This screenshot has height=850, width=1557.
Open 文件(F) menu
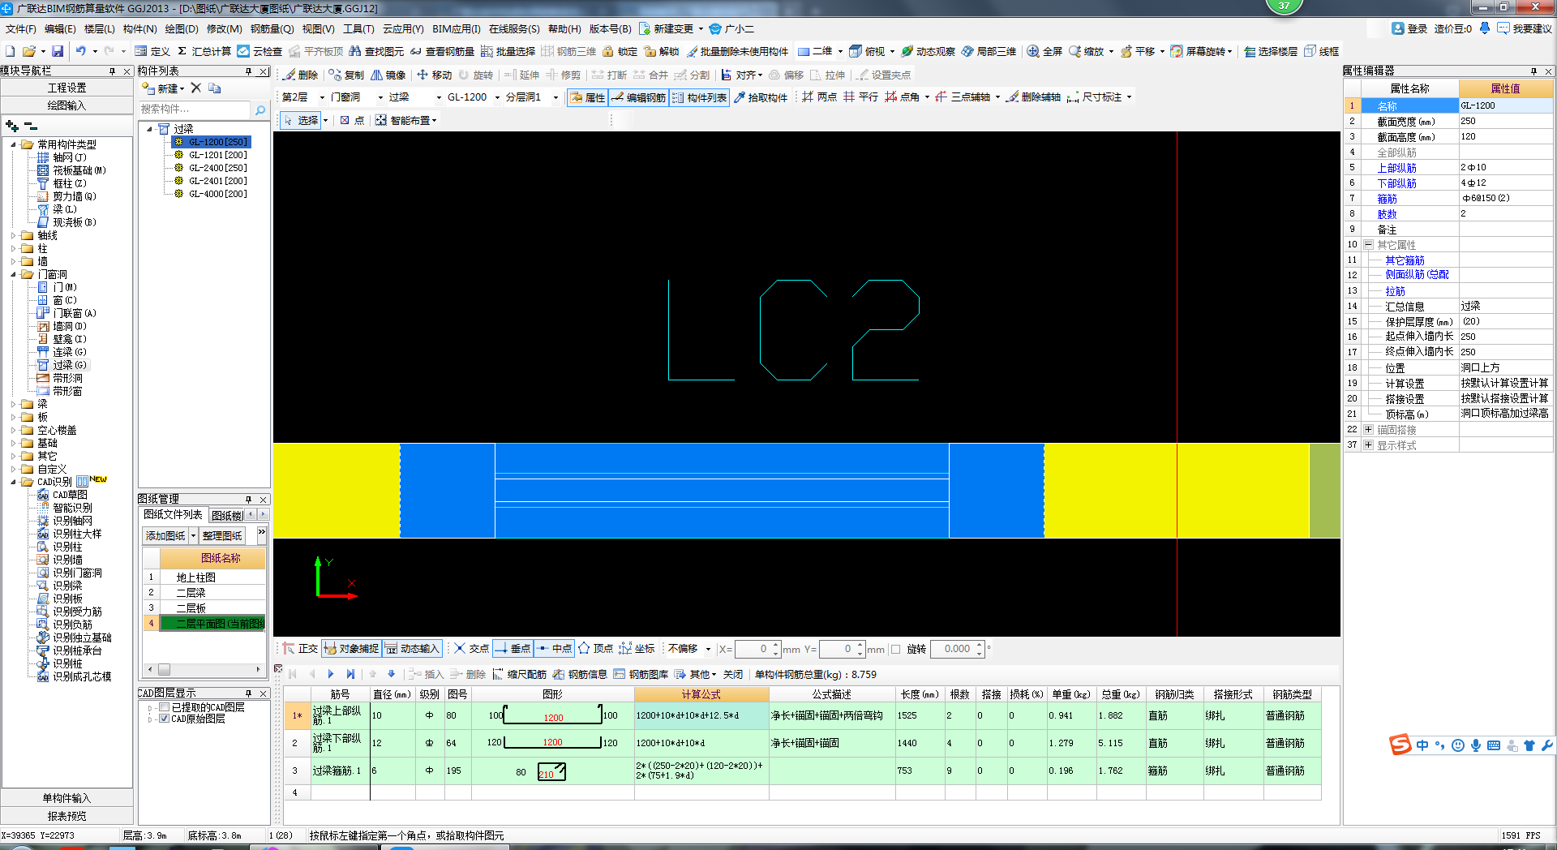(x=20, y=28)
